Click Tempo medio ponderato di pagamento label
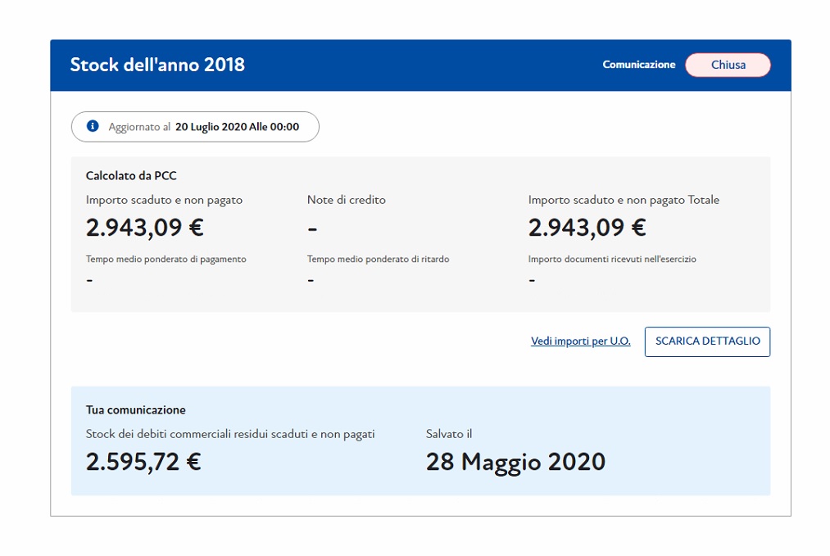The height and width of the screenshot is (556, 830). coord(166,259)
